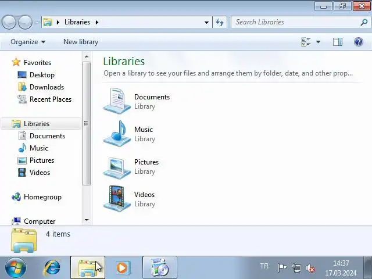Launch Windows Media Player from taskbar
This screenshot has height=279, width=372.
pos(123,268)
